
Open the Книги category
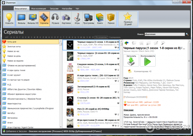click(x=100, y=20)
